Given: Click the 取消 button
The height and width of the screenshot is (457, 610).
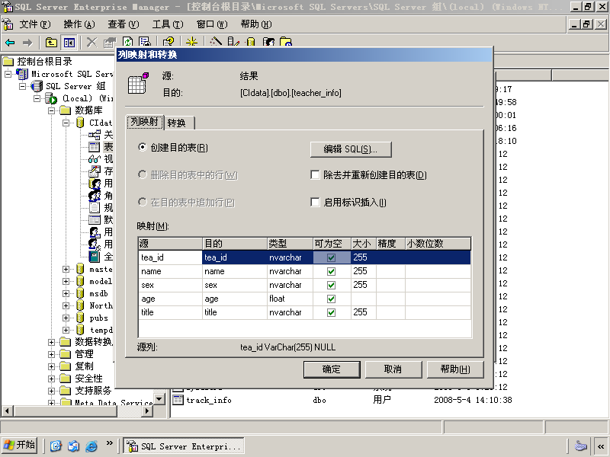Looking at the screenshot, I should (393, 369).
